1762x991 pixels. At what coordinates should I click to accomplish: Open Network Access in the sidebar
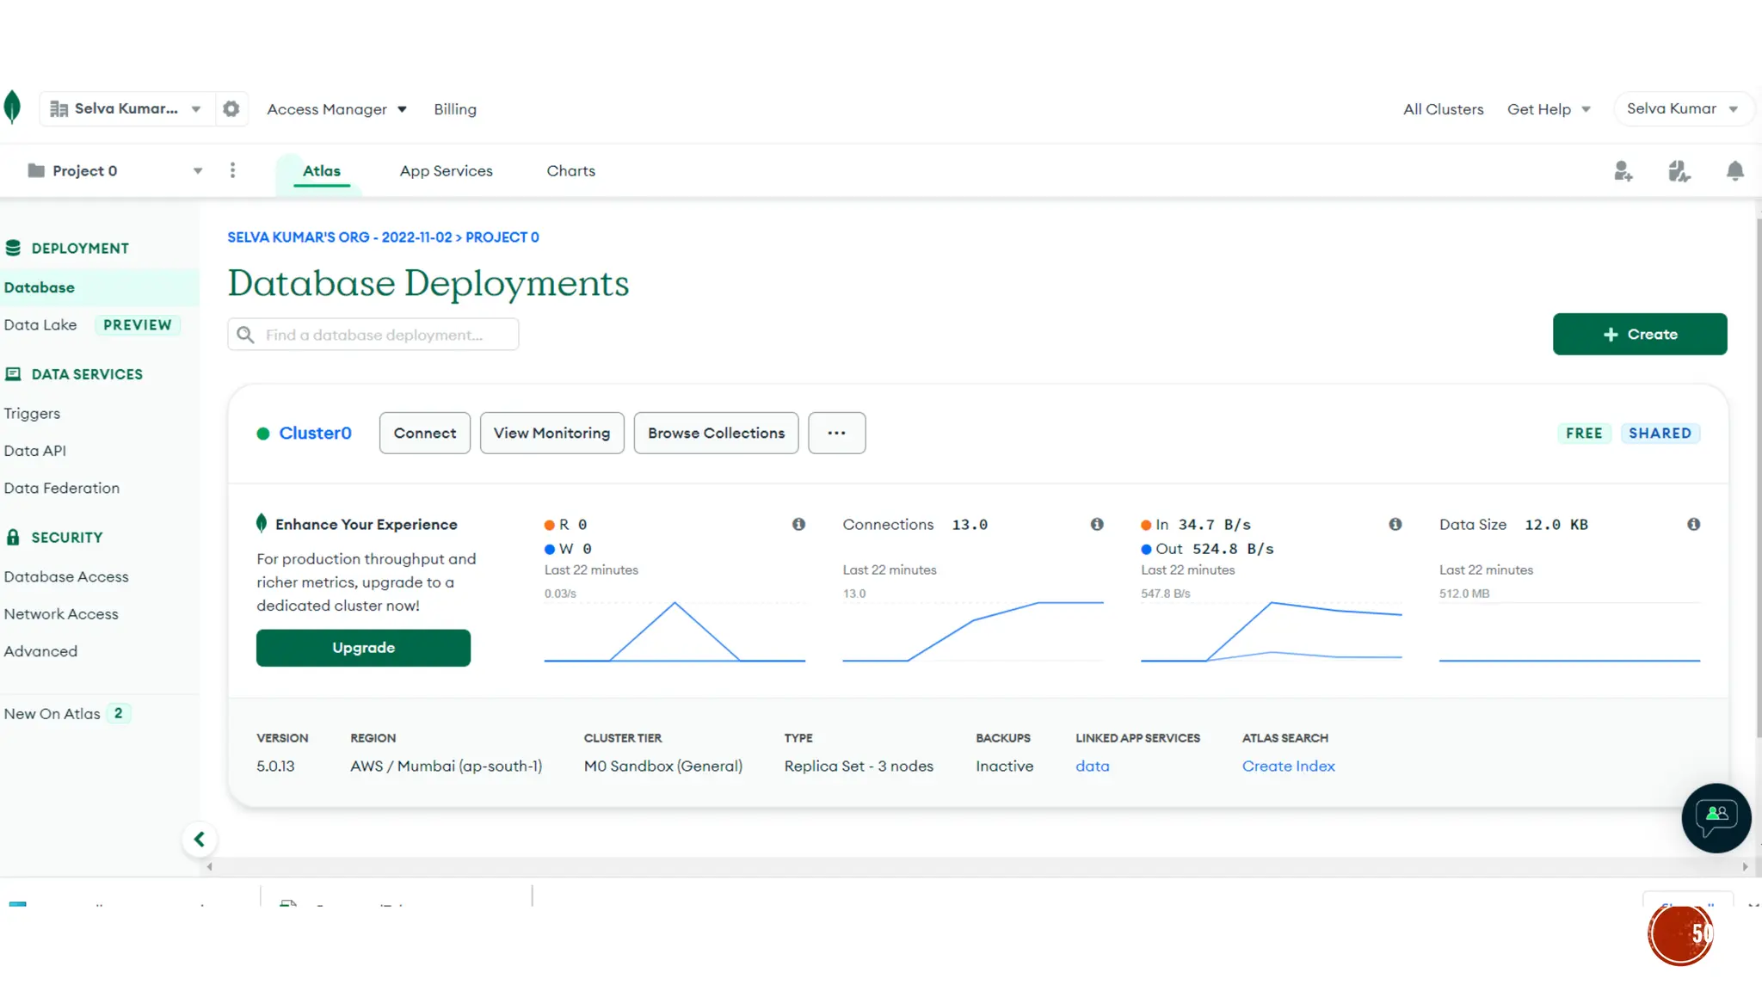(x=61, y=614)
